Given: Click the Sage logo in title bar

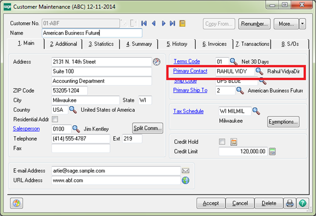Looking at the screenshot, I should click(7, 7).
